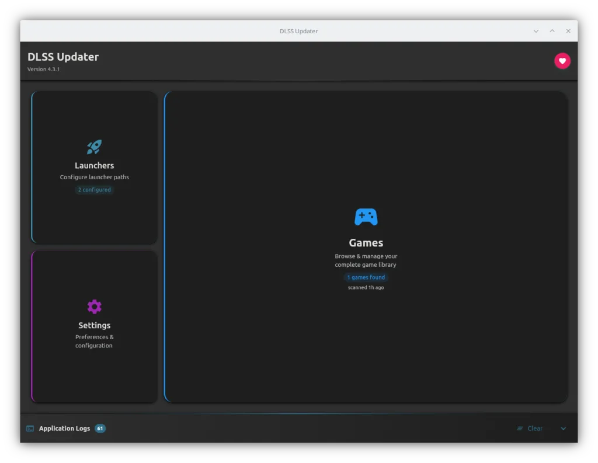Click the Application Logs label

64,429
